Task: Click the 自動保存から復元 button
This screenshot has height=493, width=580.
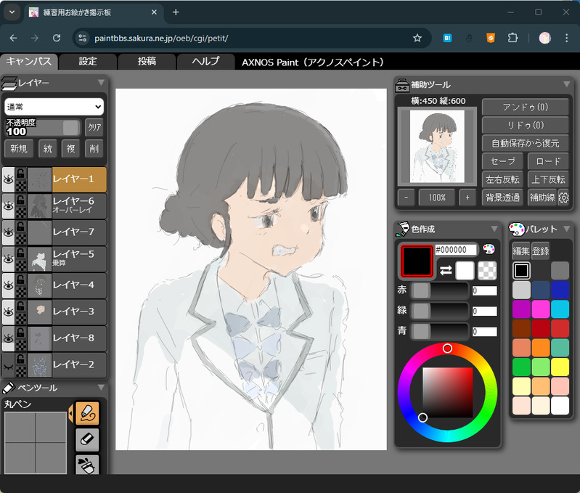Action: click(x=526, y=143)
